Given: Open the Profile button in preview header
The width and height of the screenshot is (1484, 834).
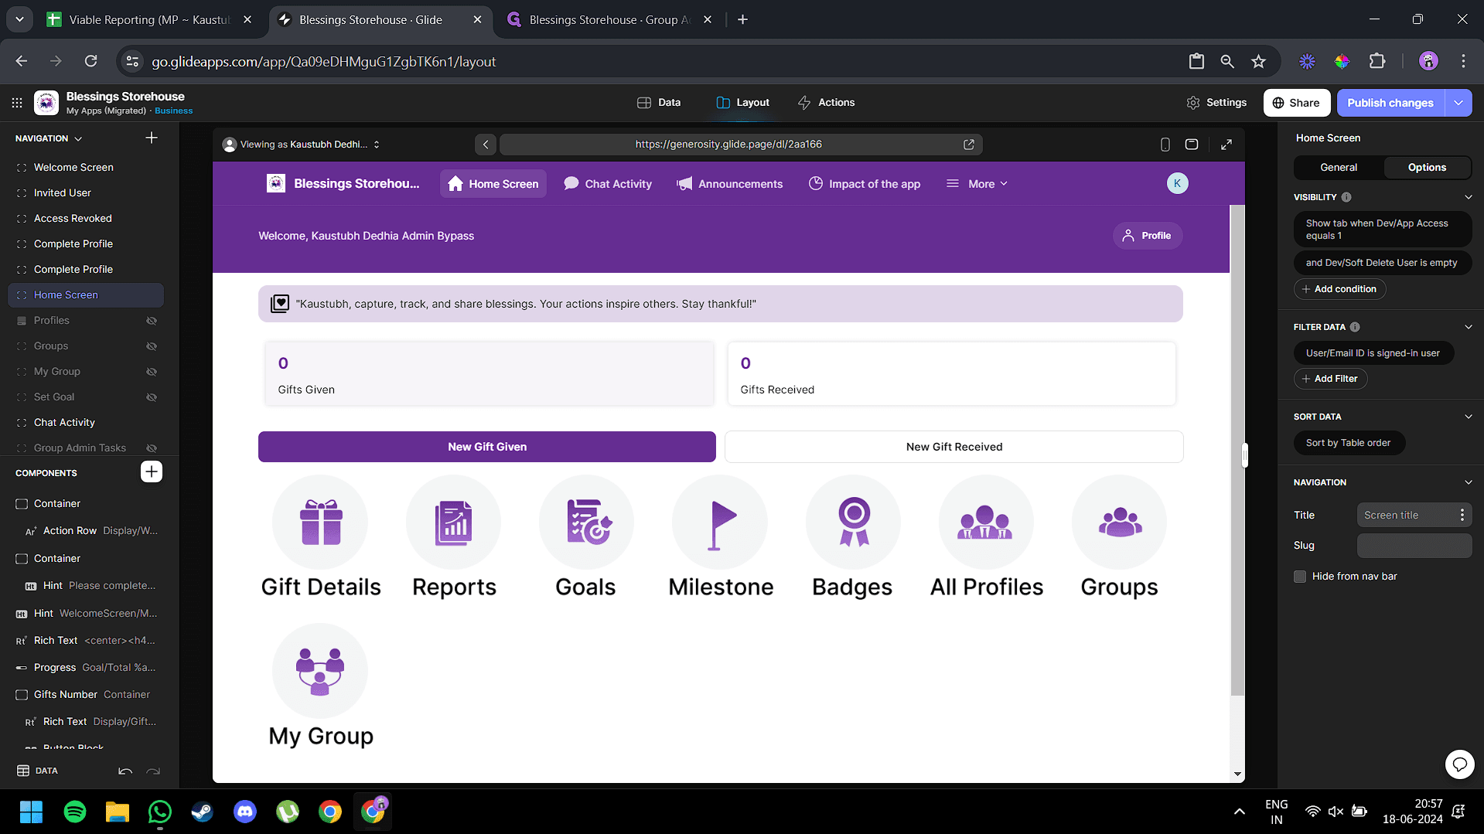Looking at the screenshot, I should coord(1147,236).
